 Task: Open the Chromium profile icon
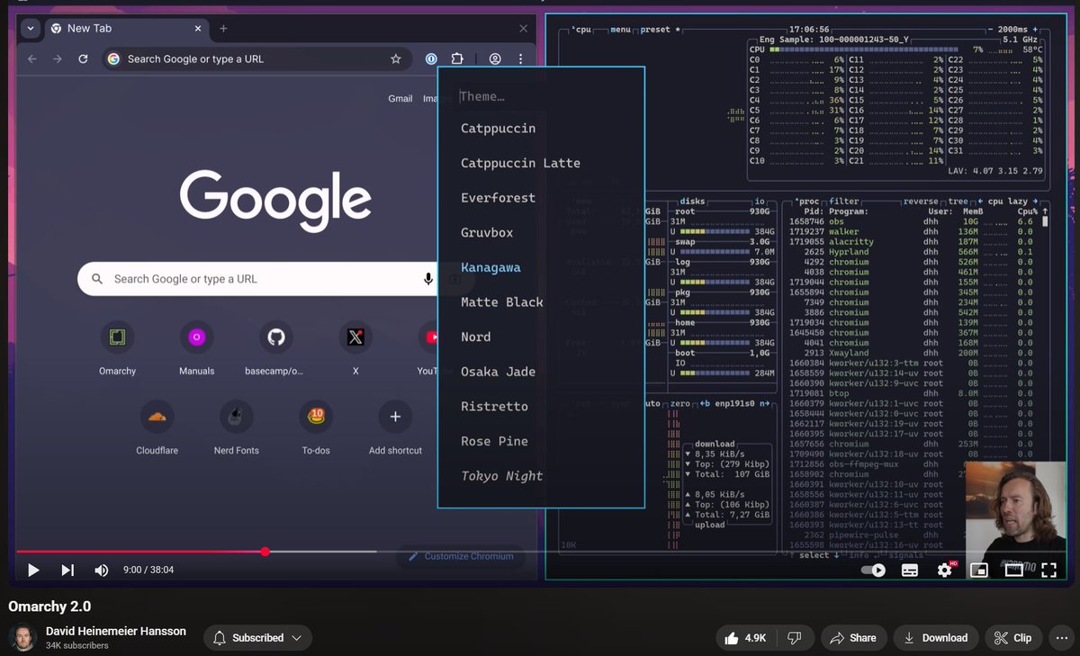click(495, 58)
